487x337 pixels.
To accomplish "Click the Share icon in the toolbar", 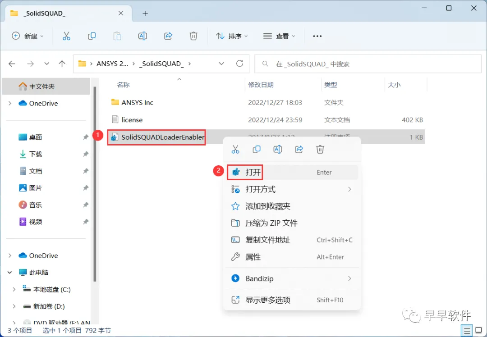I will [168, 36].
